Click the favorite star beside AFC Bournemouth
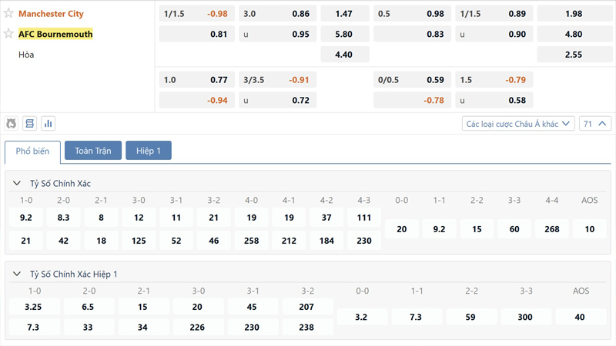 coord(9,34)
